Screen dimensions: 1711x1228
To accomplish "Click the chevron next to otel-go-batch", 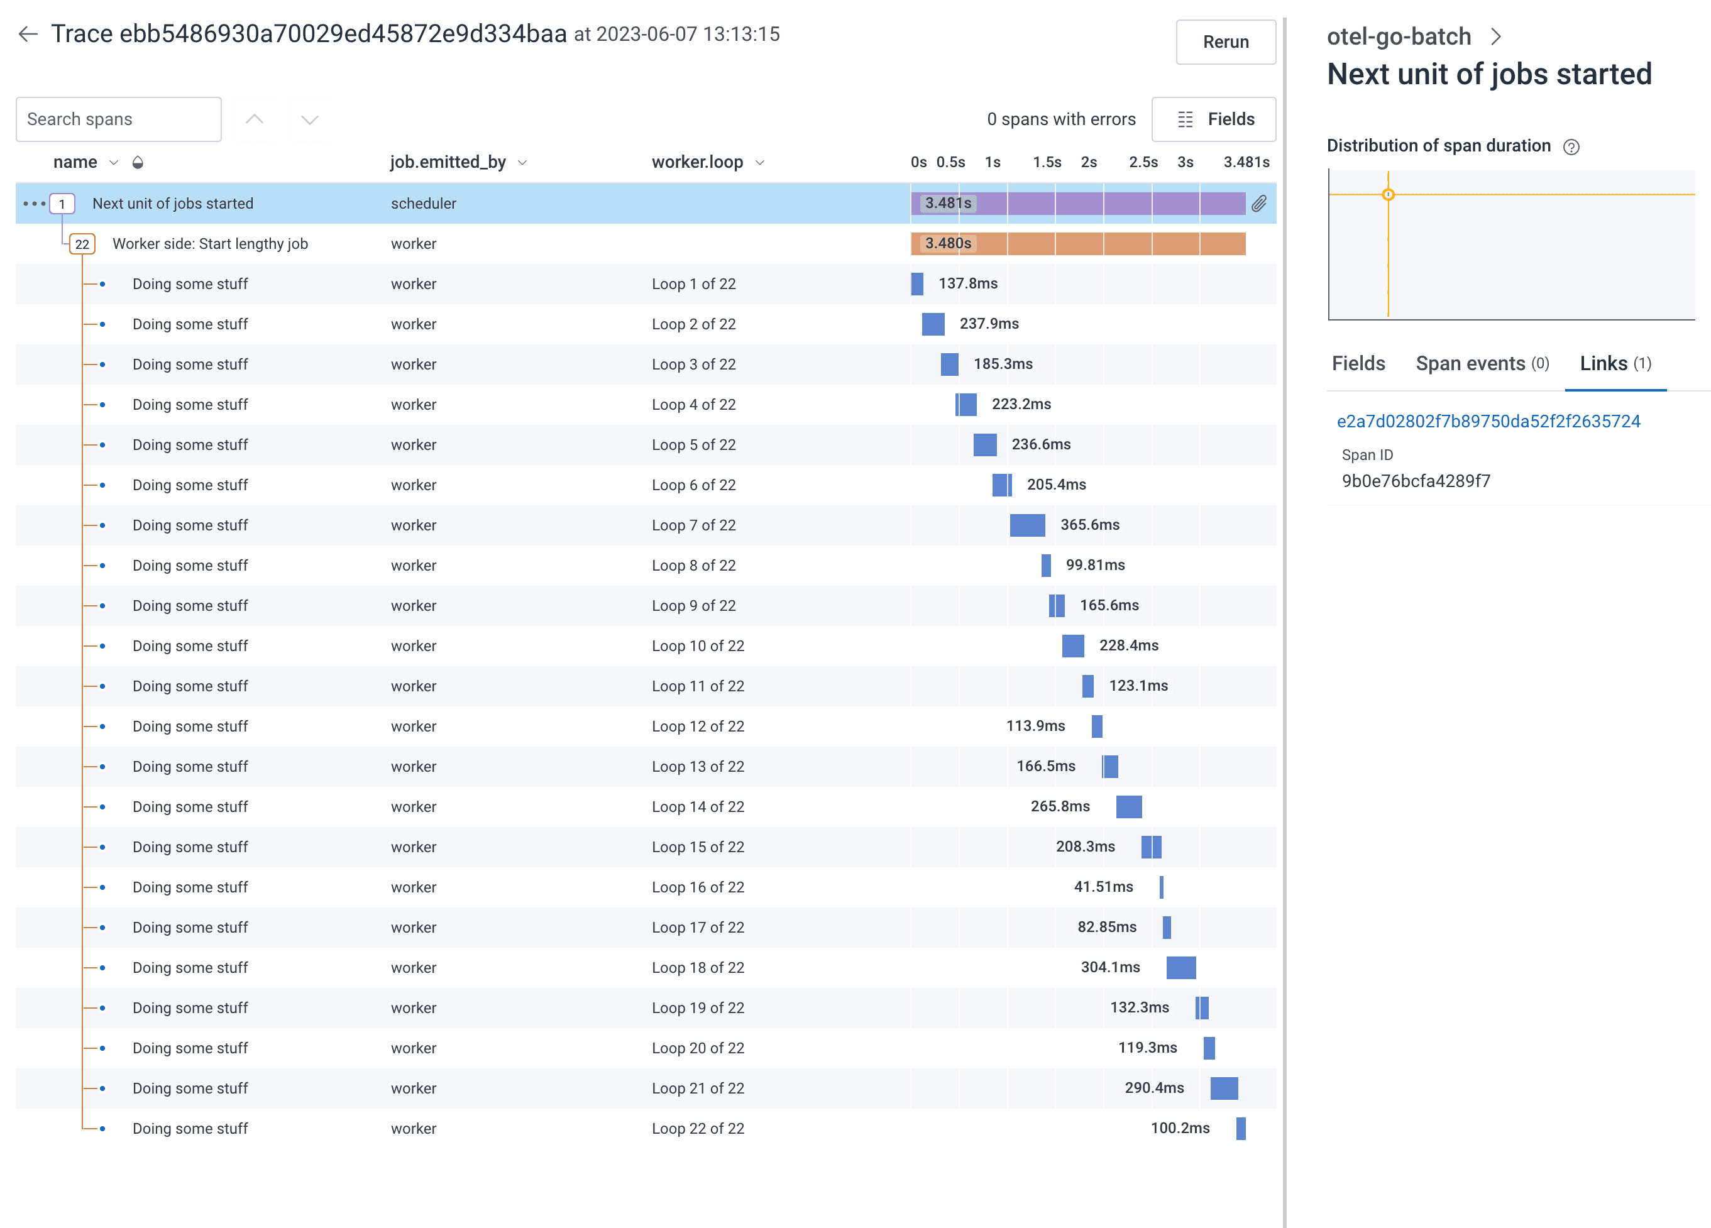I will (x=1496, y=36).
